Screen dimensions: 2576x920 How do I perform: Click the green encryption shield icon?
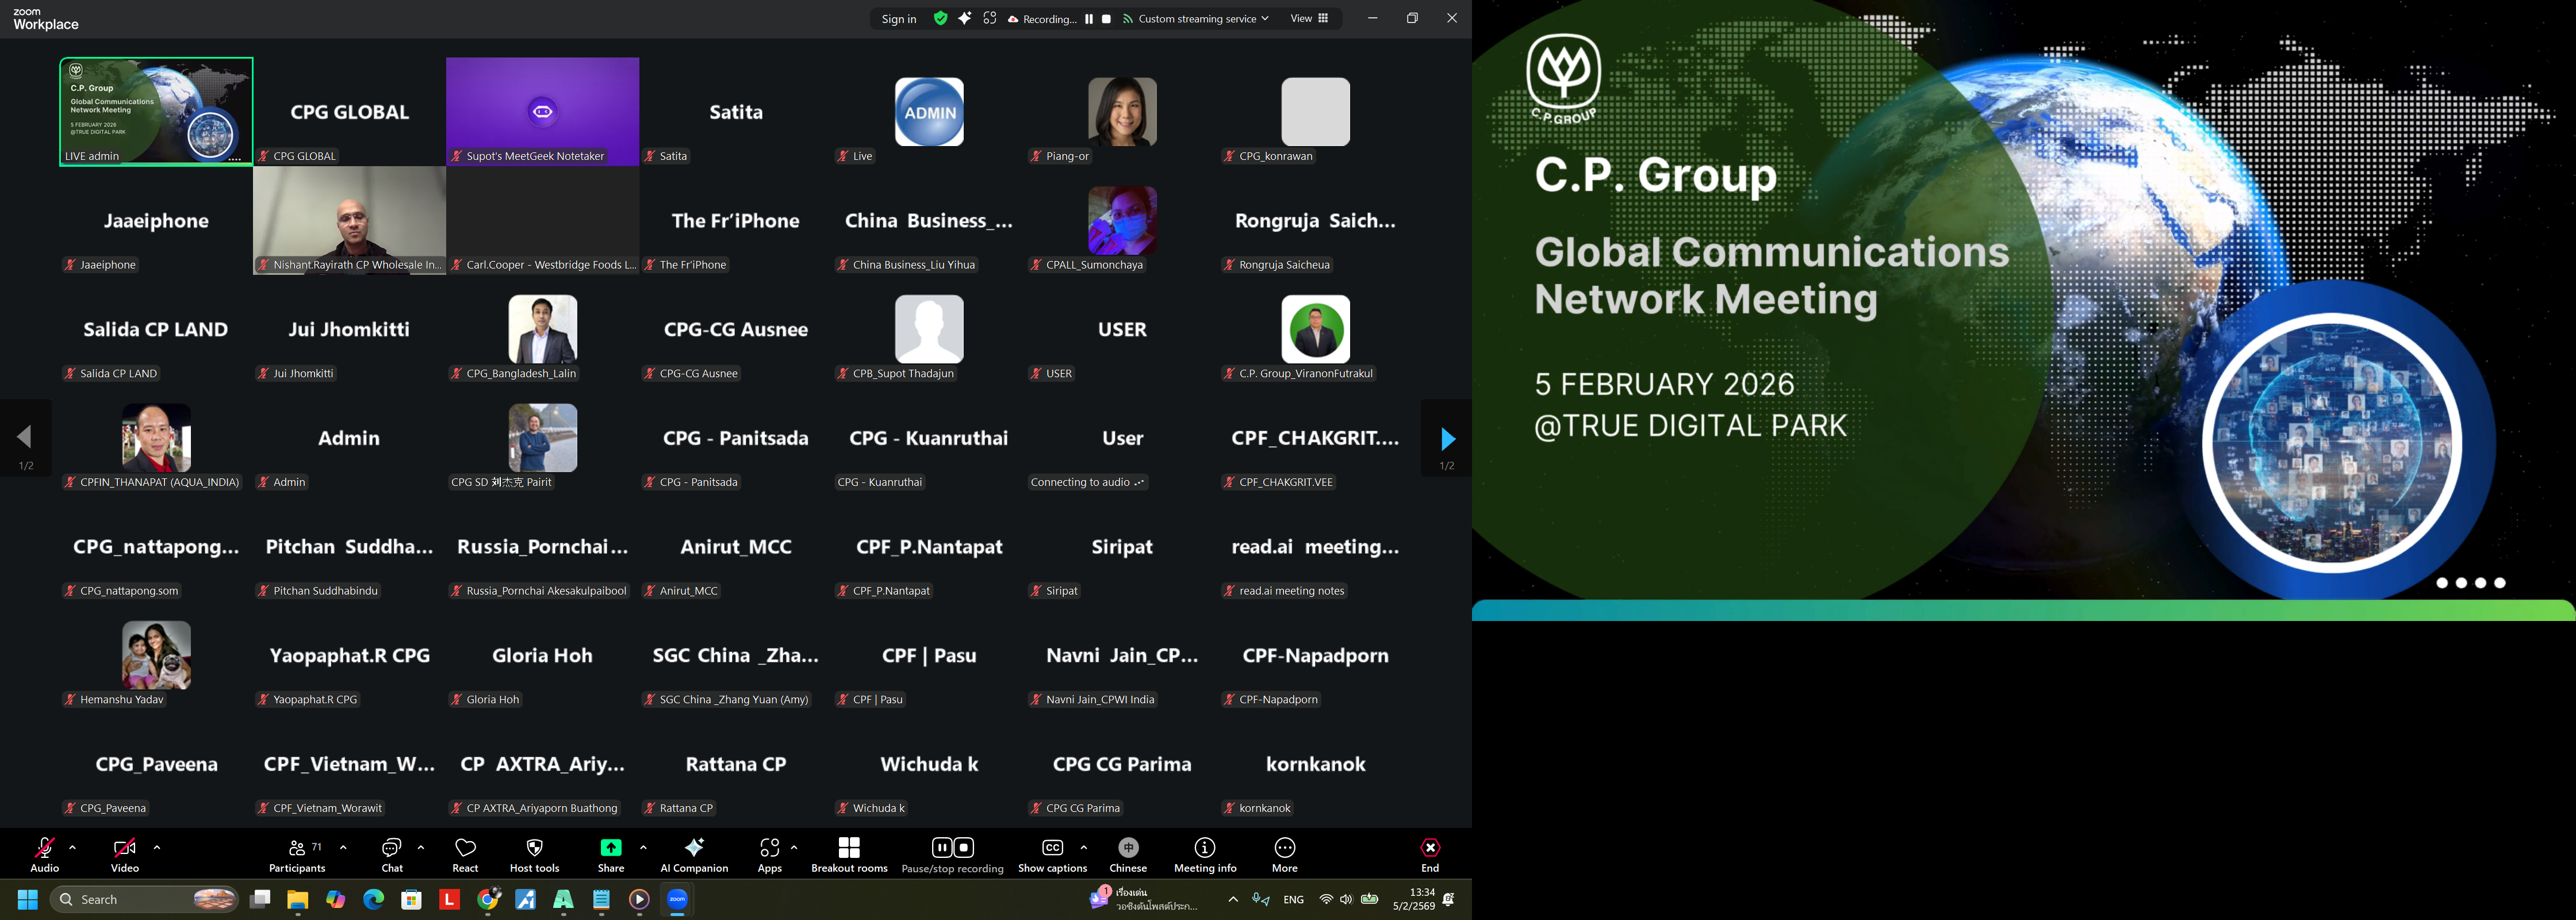pos(940,18)
